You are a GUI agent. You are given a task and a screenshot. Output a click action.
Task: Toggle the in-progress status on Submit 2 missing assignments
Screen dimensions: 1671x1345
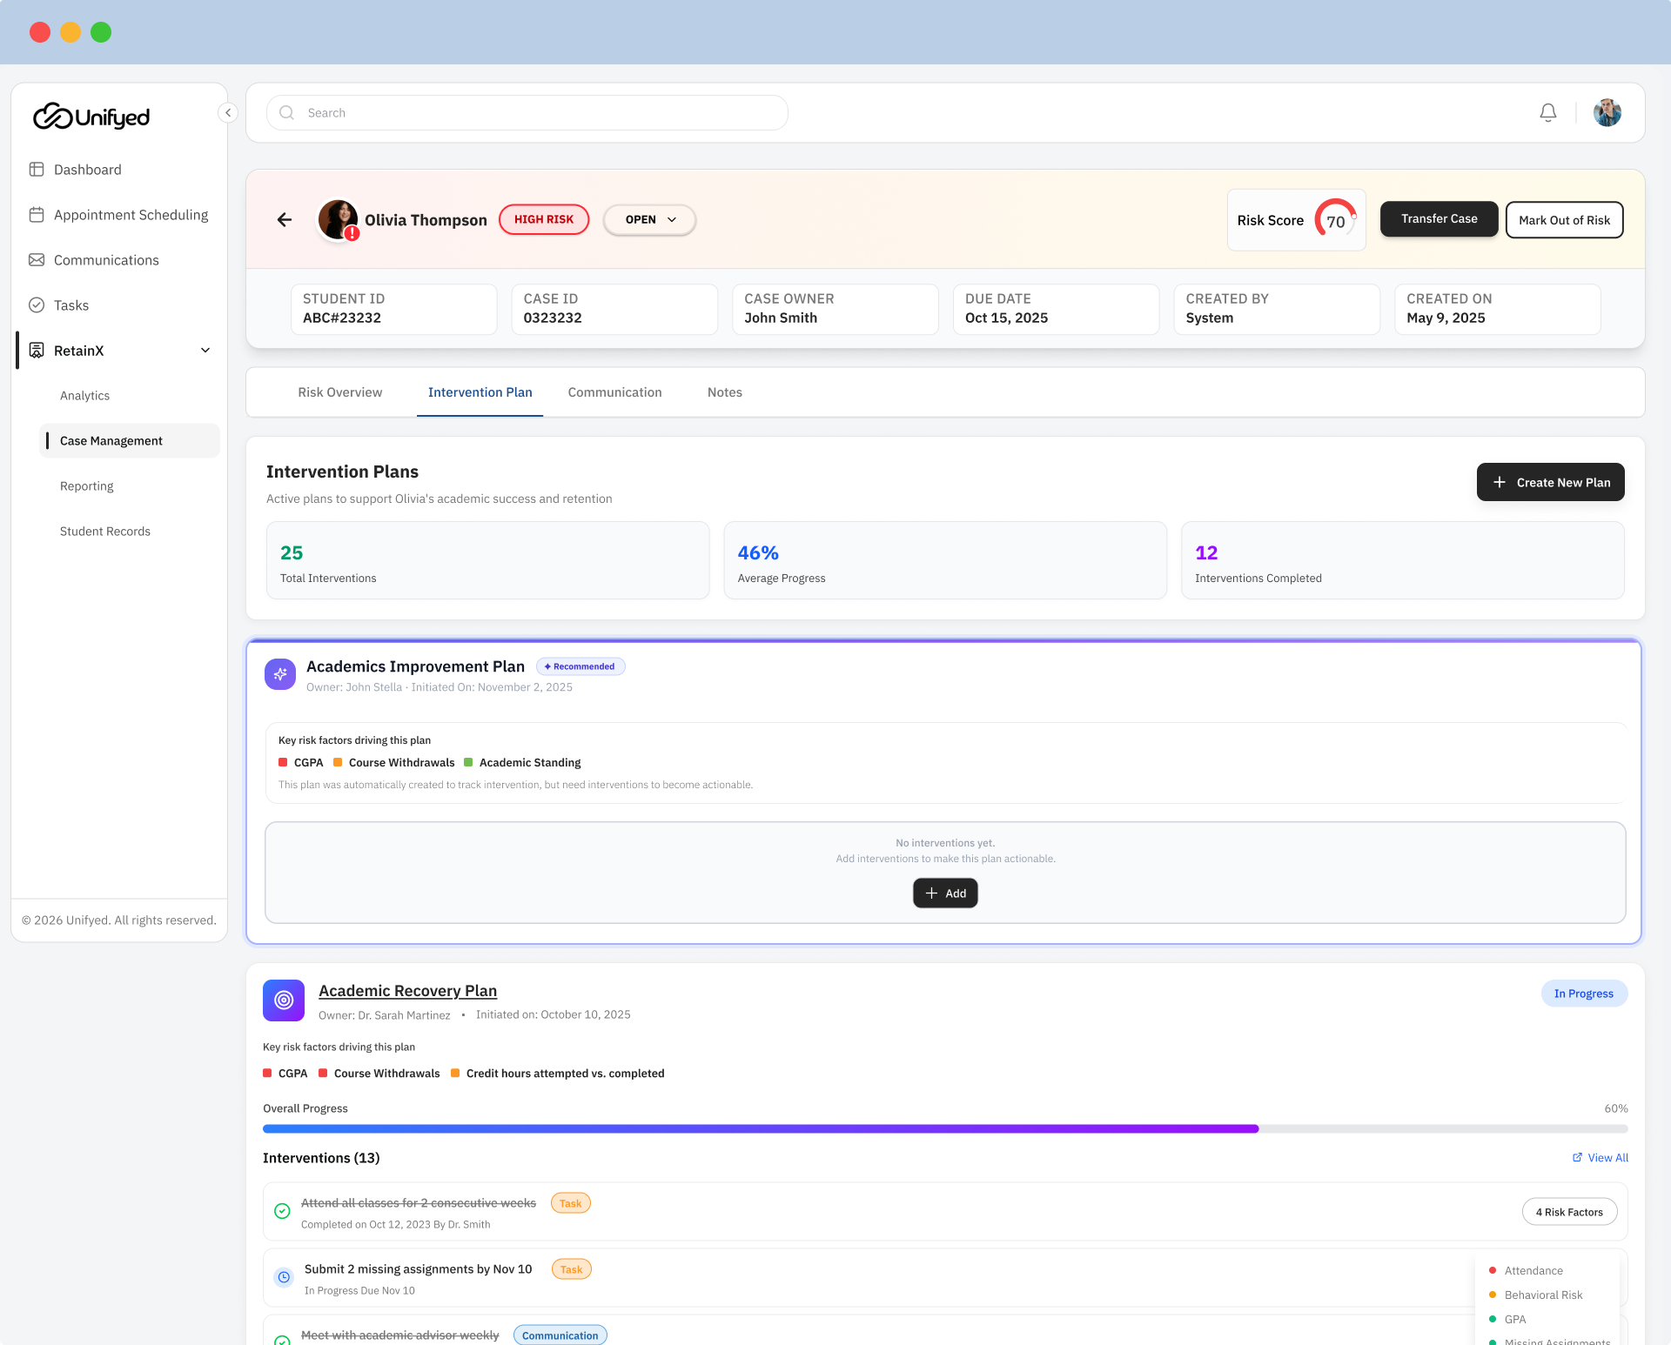(284, 1277)
